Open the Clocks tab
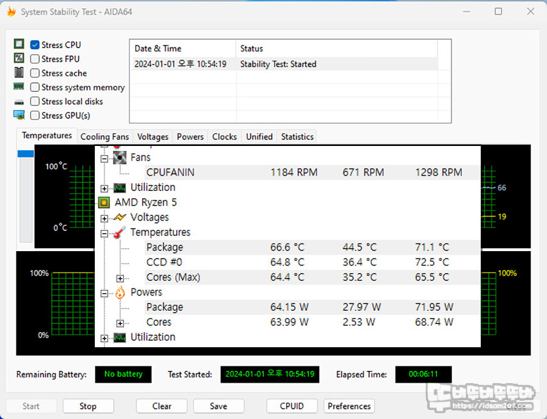This screenshot has height=419, width=547. pos(224,136)
